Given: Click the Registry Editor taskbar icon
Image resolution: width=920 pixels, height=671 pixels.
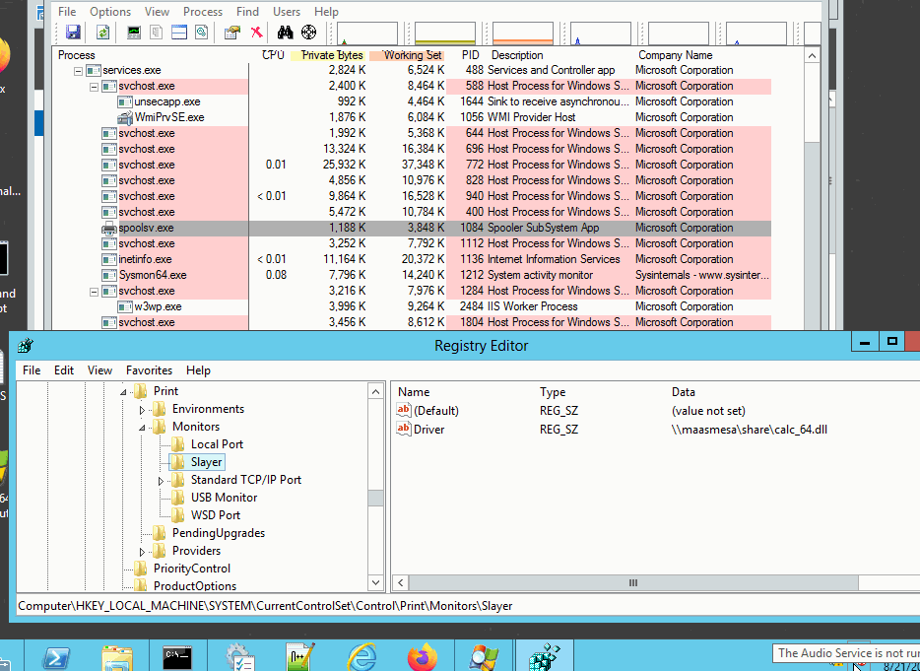Looking at the screenshot, I should pyautogui.click(x=544, y=657).
